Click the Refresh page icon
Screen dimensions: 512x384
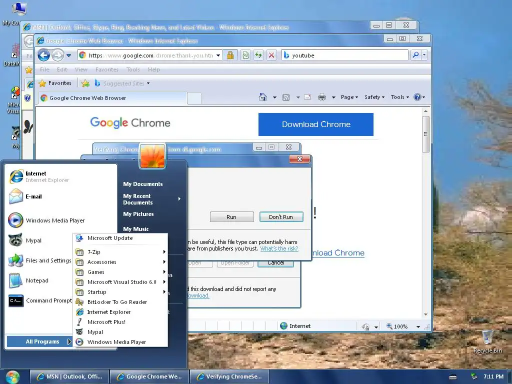258,55
